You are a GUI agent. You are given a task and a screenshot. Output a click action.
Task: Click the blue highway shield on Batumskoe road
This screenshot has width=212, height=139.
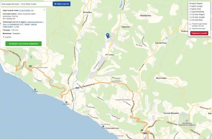coord(77,88)
